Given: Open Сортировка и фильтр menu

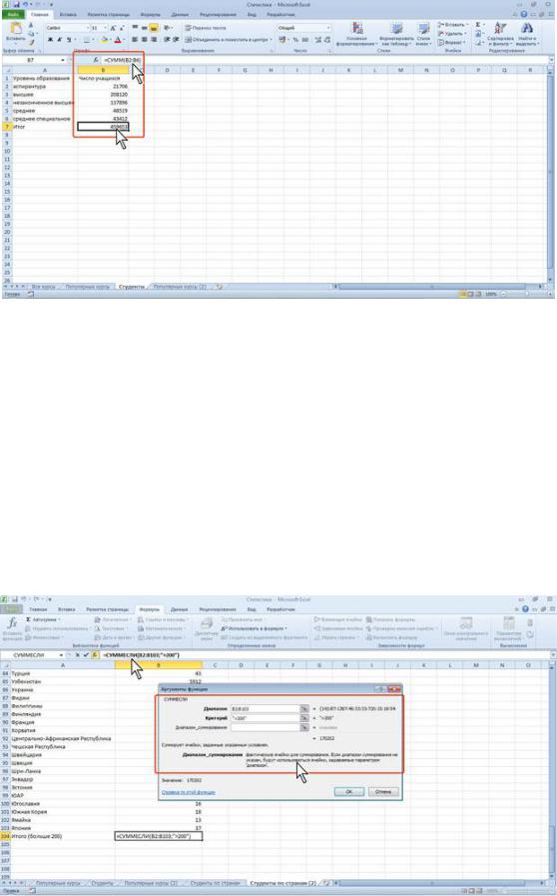Looking at the screenshot, I should [501, 34].
